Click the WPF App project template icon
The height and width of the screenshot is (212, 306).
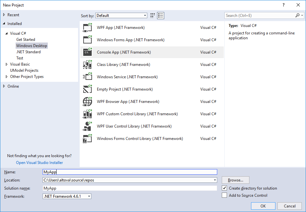(x=87, y=28)
